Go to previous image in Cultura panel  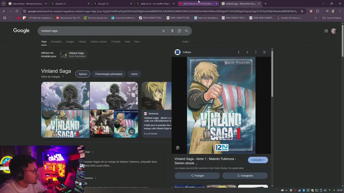click(x=238, y=52)
